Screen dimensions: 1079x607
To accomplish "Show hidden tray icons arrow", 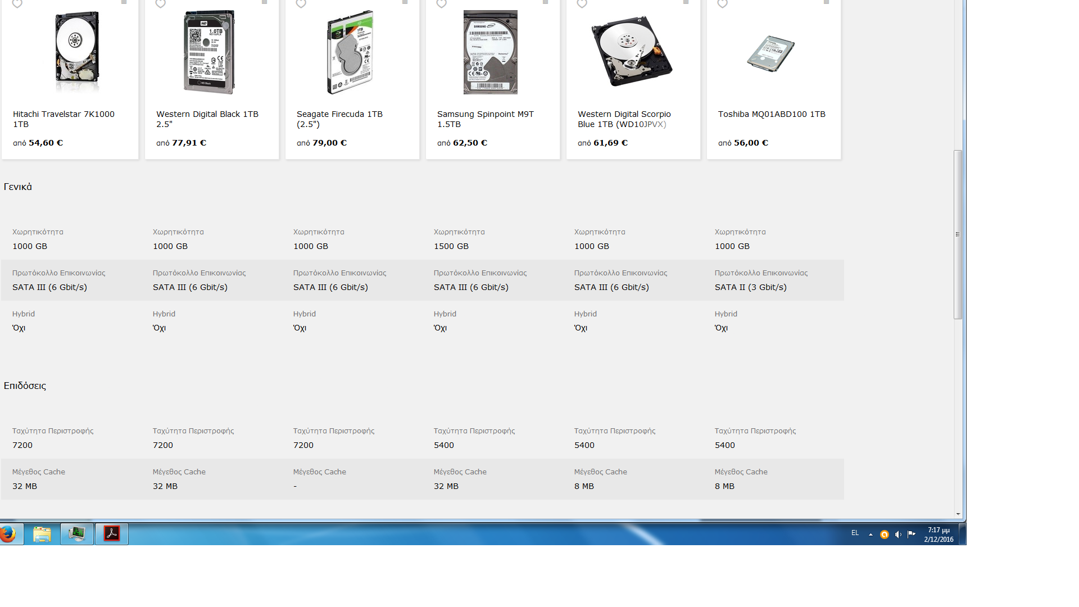I will coord(871,534).
